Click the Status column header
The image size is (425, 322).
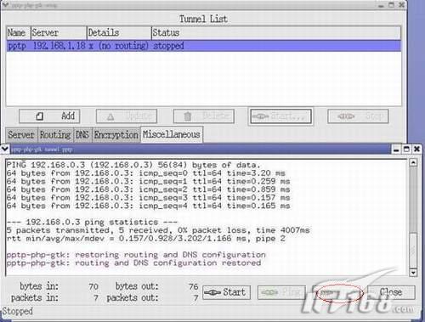tap(276, 32)
